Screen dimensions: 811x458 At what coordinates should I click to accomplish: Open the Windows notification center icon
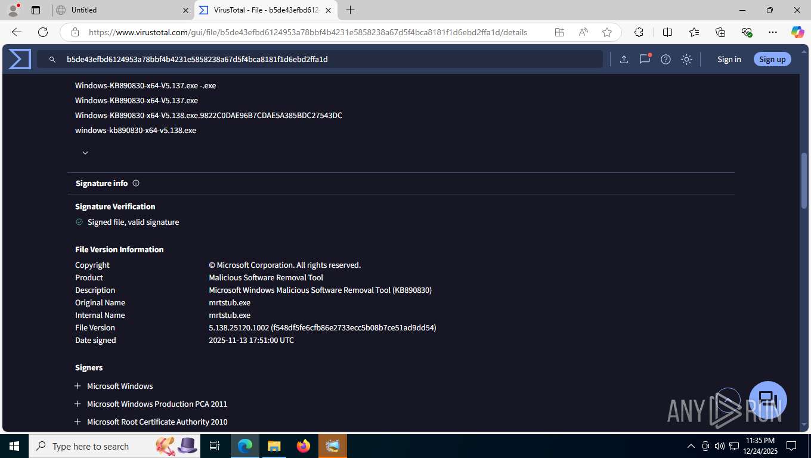[x=791, y=446]
